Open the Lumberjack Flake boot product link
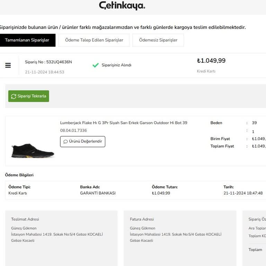 pos(124,123)
